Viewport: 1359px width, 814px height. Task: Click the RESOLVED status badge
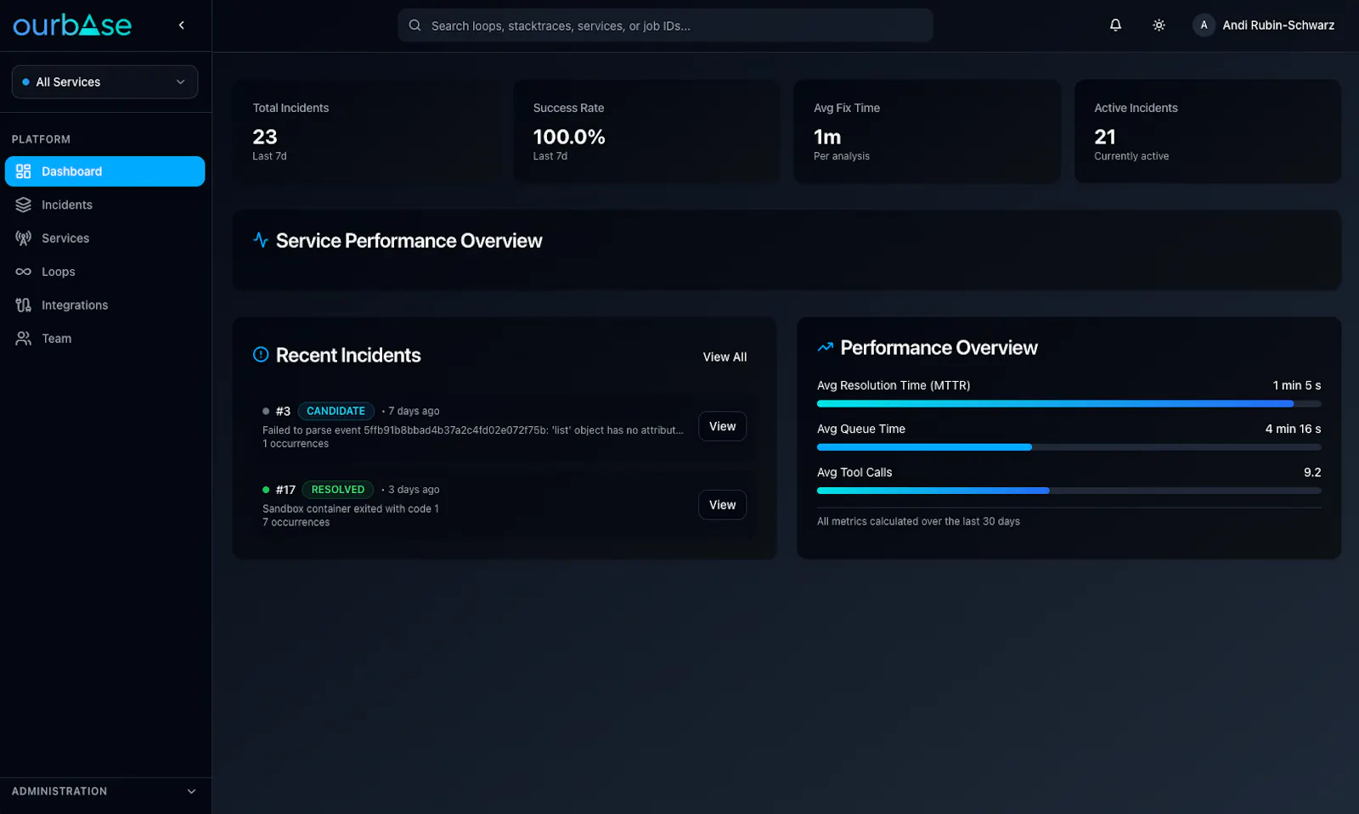pos(337,490)
